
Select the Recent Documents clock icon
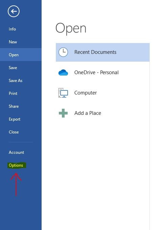click(63, 52)
